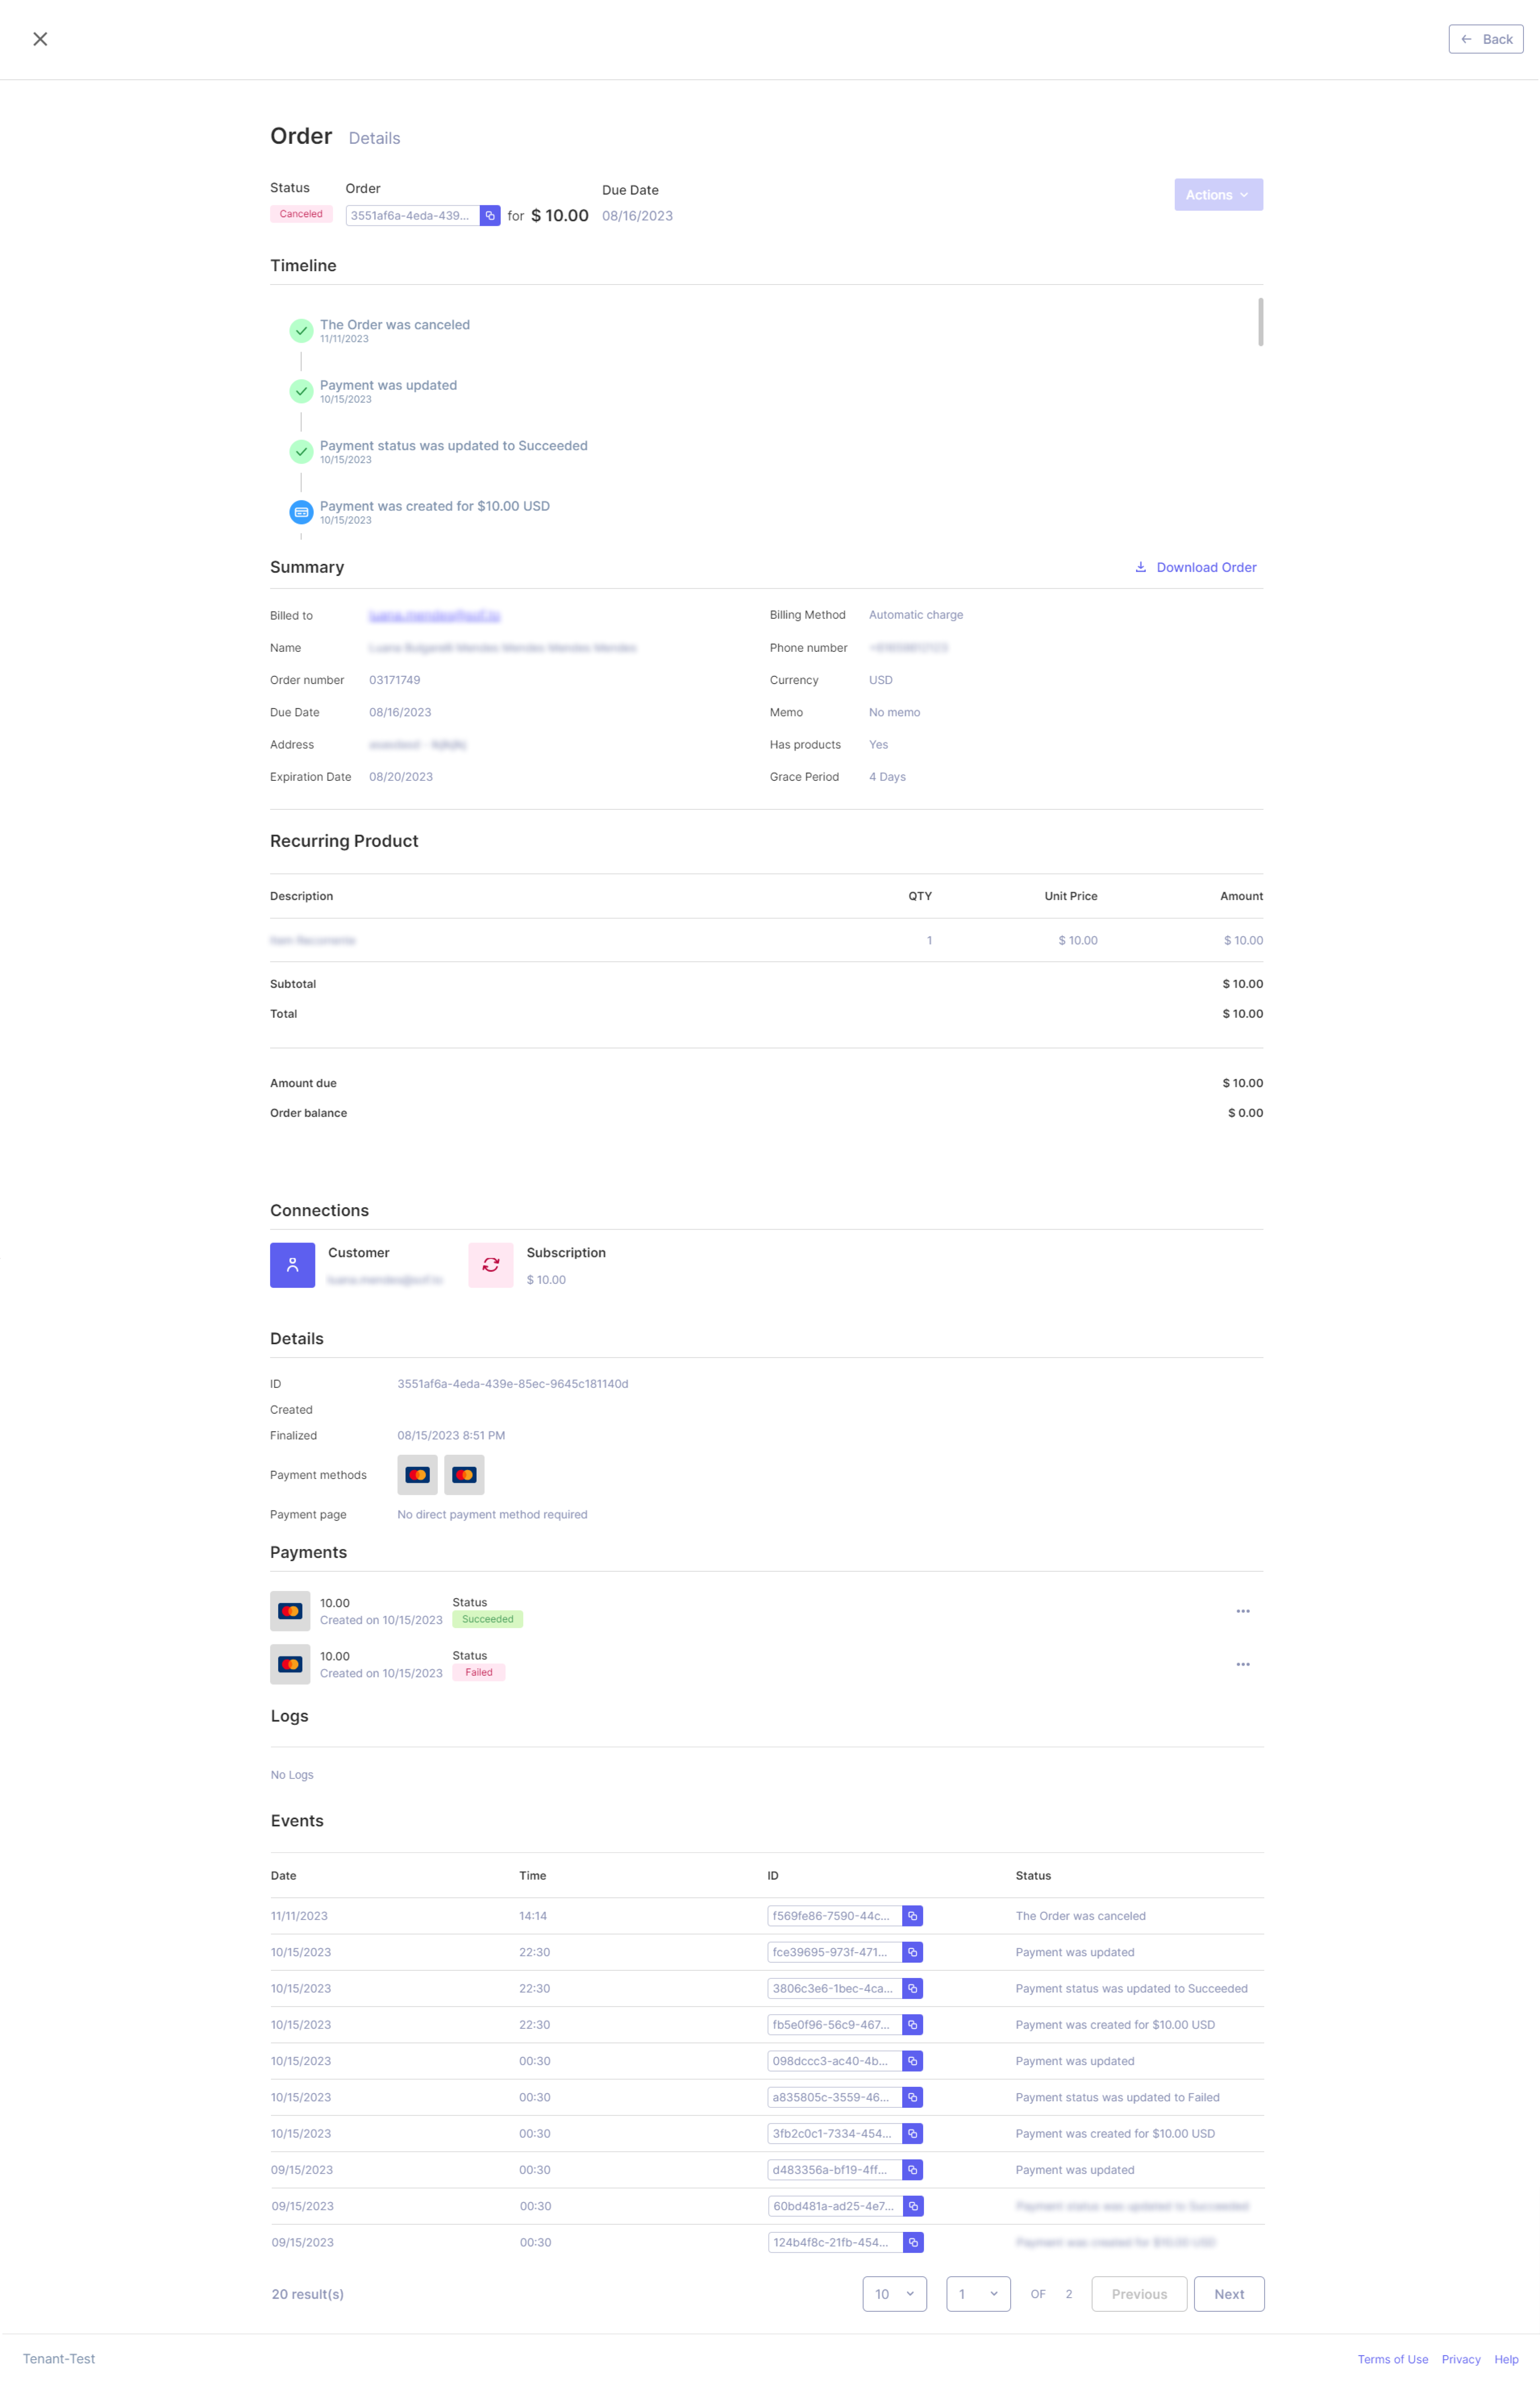1540x2381 pixels.
Task: Copy event ID a835805c-3559-46...
Action: 912,2097
